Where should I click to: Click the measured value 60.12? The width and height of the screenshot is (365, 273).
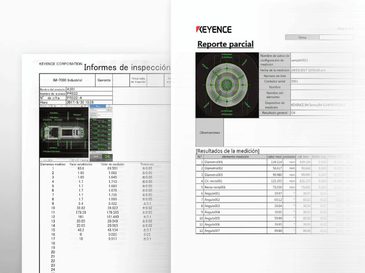pos(278,200)
